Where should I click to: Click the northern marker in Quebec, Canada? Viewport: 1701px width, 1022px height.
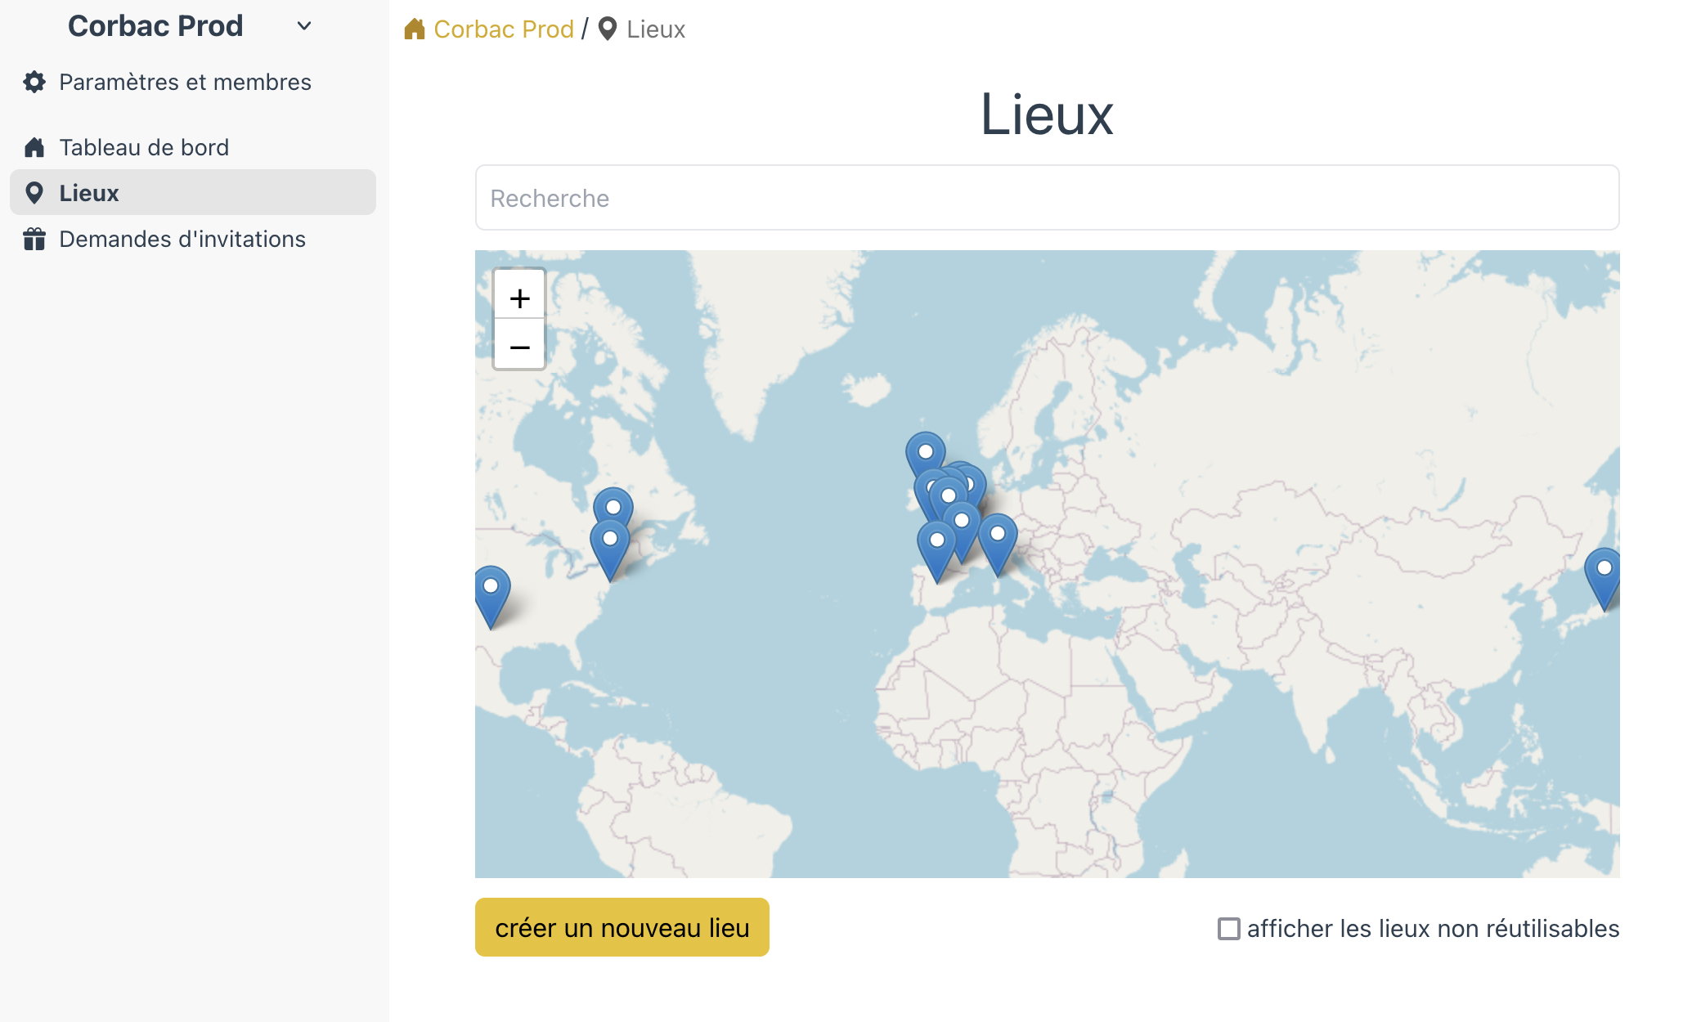[613, 504]
